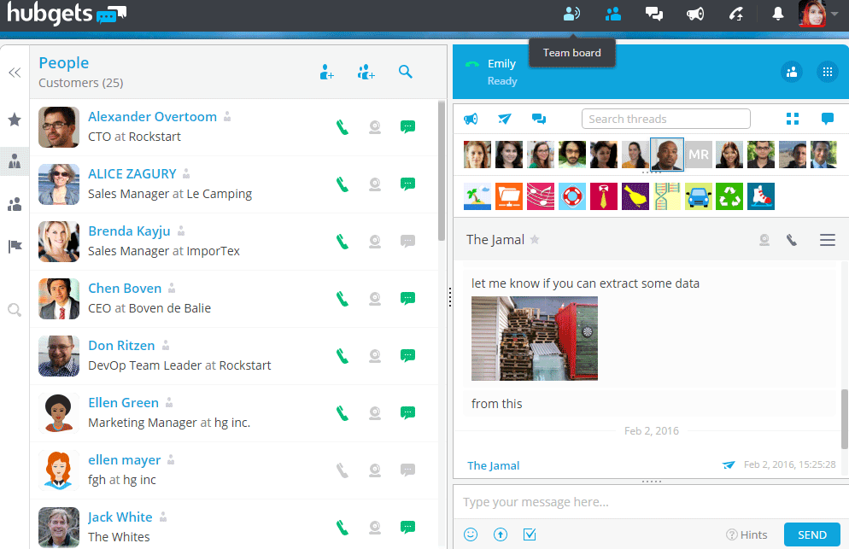Open chat with Alexander Overtoom
The width and height of the screenshot is (849, 549).
[x=407, y=126]
